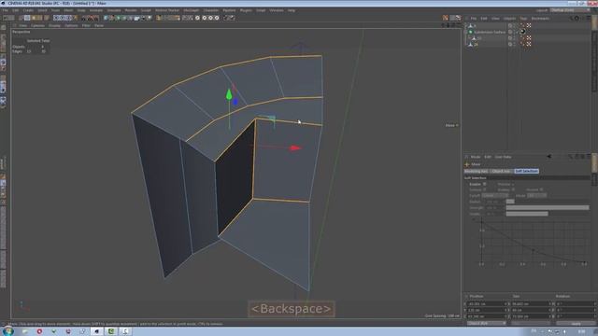
Task: Click Attribute Manager back arrow
Action: 548,156
